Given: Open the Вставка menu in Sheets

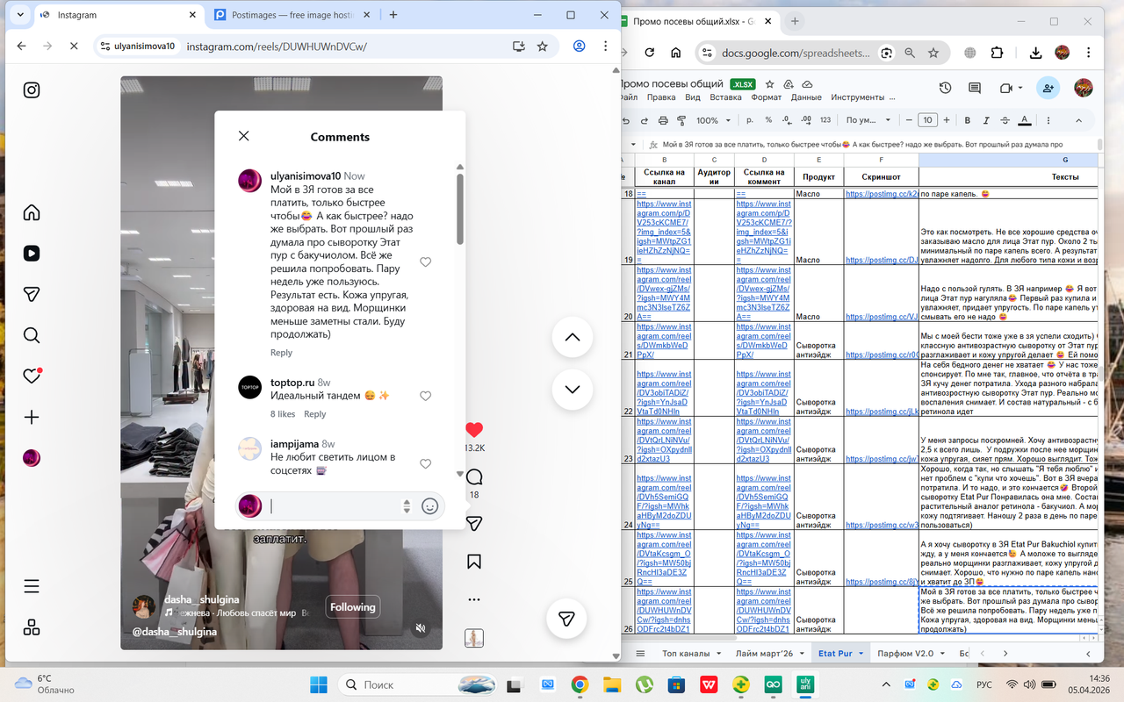Looking at the screenshot, I should coord(725,97).
